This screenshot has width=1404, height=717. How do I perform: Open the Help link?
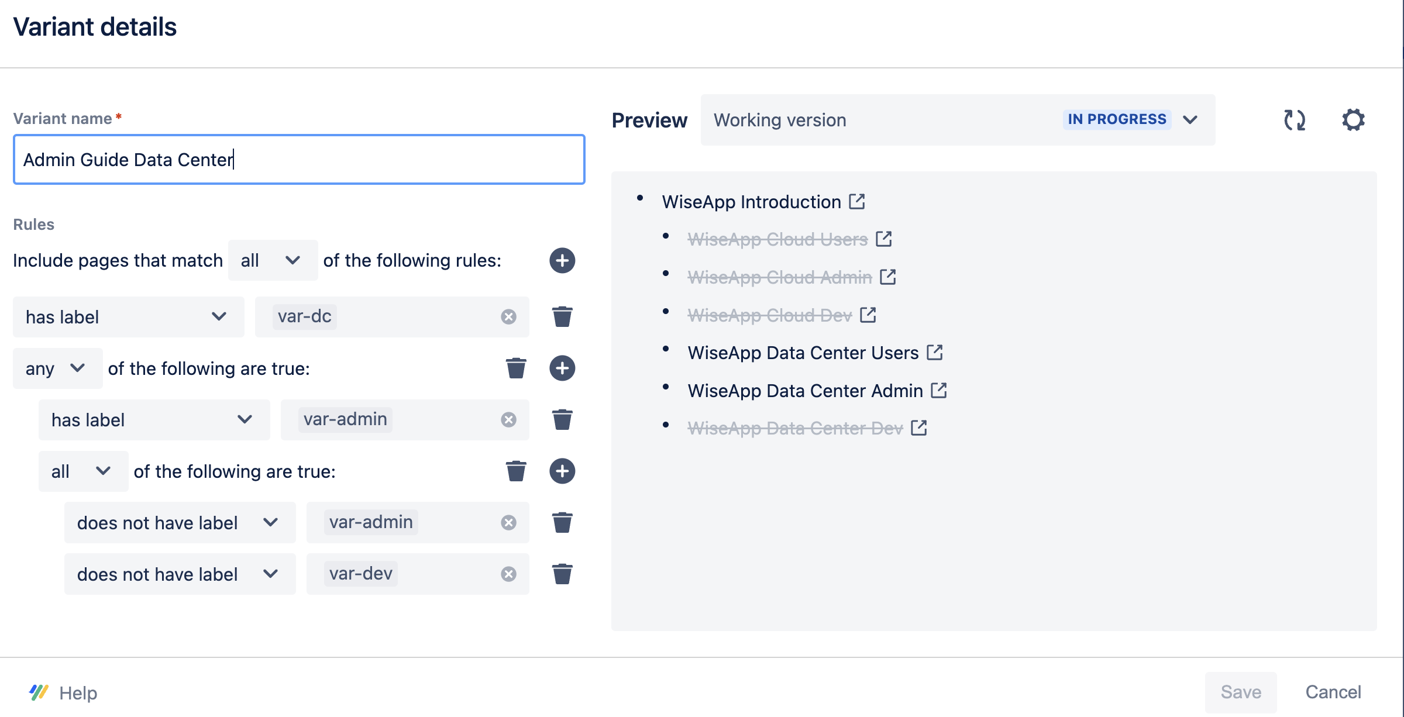click(78, 693)
